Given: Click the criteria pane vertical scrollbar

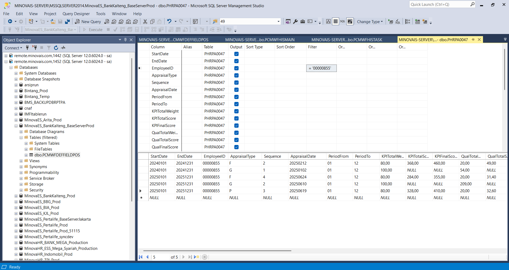Looking at the screenshot, I should [504, 70].
